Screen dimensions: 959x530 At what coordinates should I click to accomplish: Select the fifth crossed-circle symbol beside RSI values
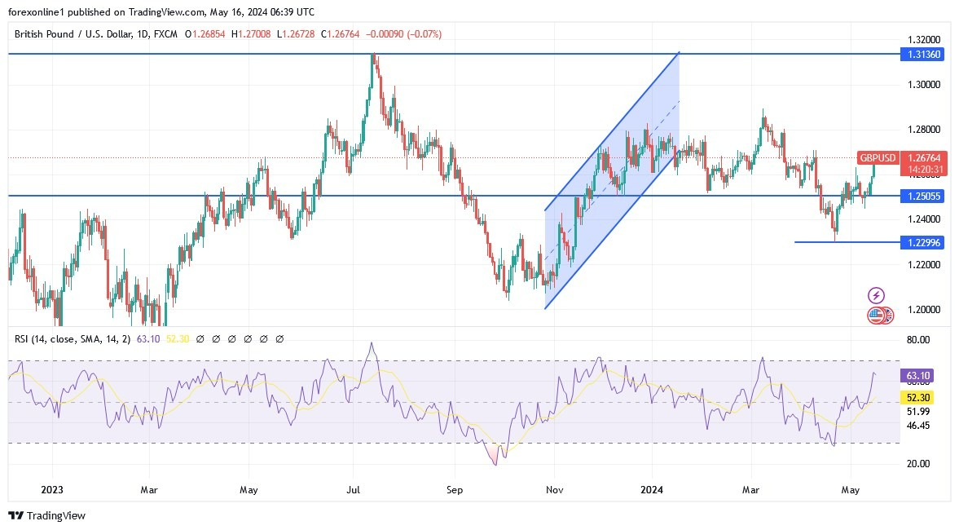coord(263,338)
